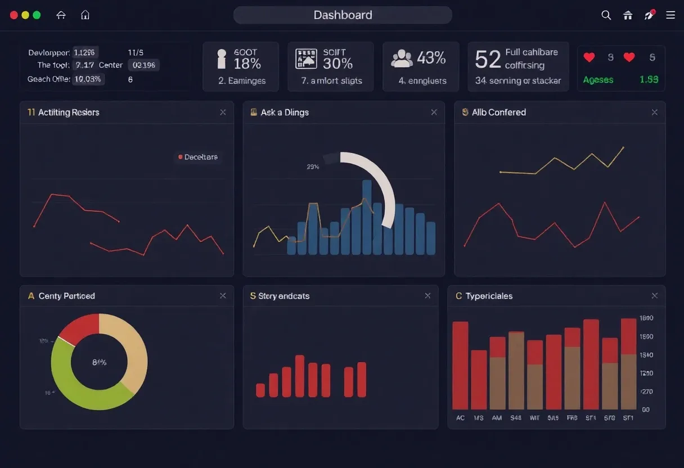Select the donut chart showing 81%
684x468 pixels.
click(x=99, y=362)
